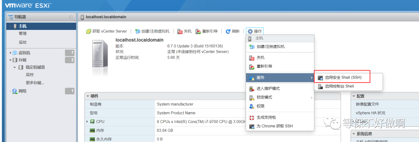The image size is (419, 142).
Task: Click the VMware ESXi logo
Action: 28,5
